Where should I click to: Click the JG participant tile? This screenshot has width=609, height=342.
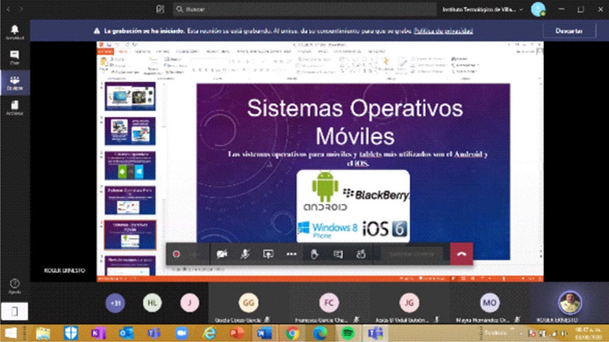[409, 303]
